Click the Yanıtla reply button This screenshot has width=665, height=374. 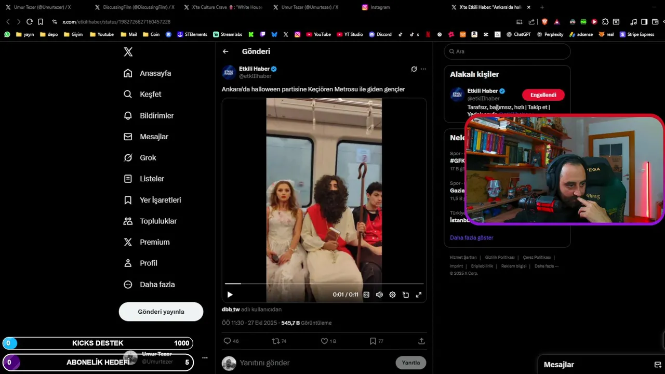click(411, 363)
